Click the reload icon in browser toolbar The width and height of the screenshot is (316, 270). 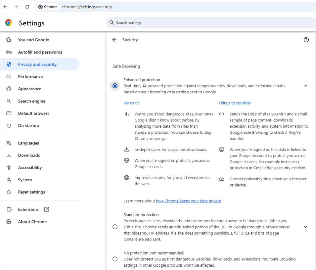click(27, 6)
